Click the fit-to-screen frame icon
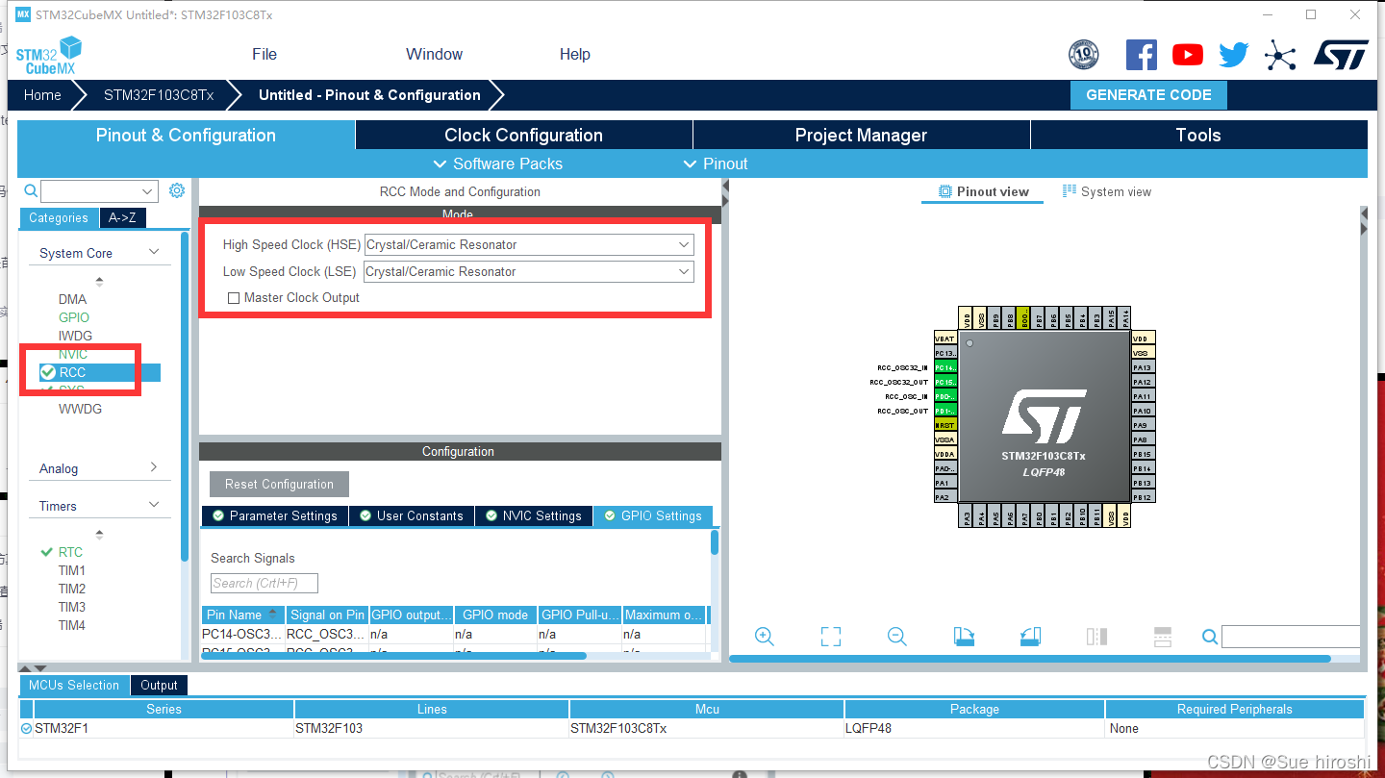Screen dimensions: 1385x778 [831, 636]
